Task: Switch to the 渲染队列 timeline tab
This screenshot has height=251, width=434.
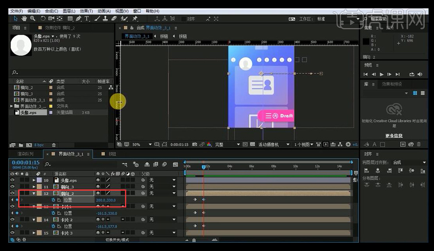Action: click(x=25, y=154)
